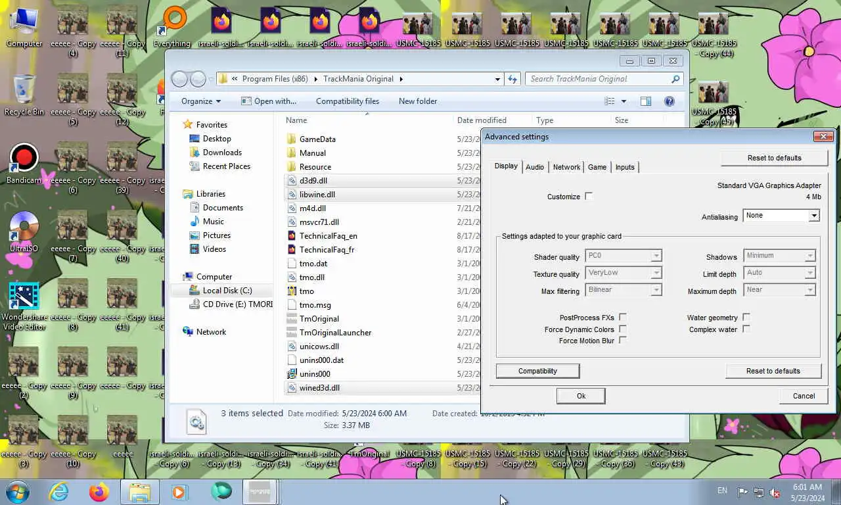Switch to the Display tab

(506, 166)
